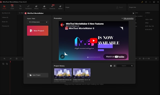This screenshot has height=95, width=160.
Task: Focus the Project library search field
Action: click(x=124, y=66)
